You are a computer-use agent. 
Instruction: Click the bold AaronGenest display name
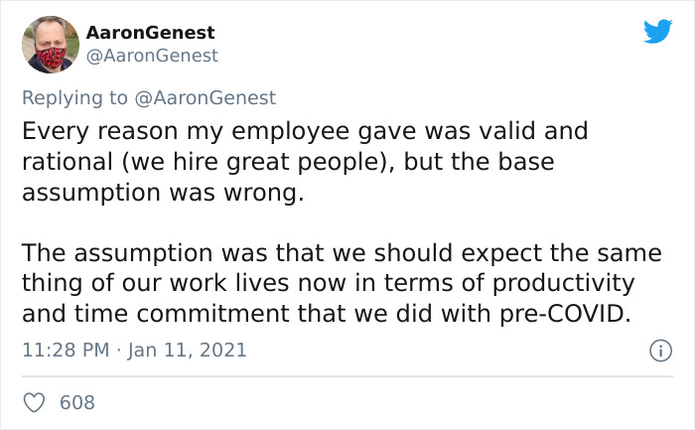point(150,33)
